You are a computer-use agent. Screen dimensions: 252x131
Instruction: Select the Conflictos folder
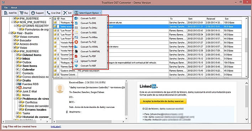coord(31,103)
